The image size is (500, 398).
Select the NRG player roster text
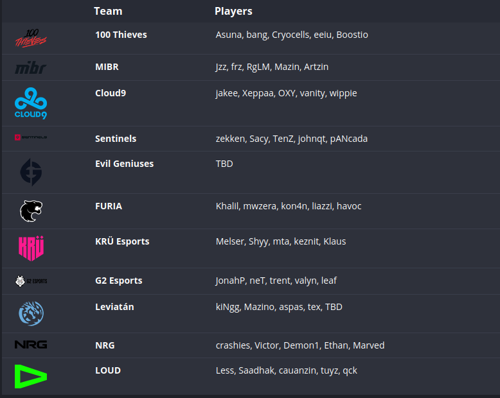(x=300, y=345)
